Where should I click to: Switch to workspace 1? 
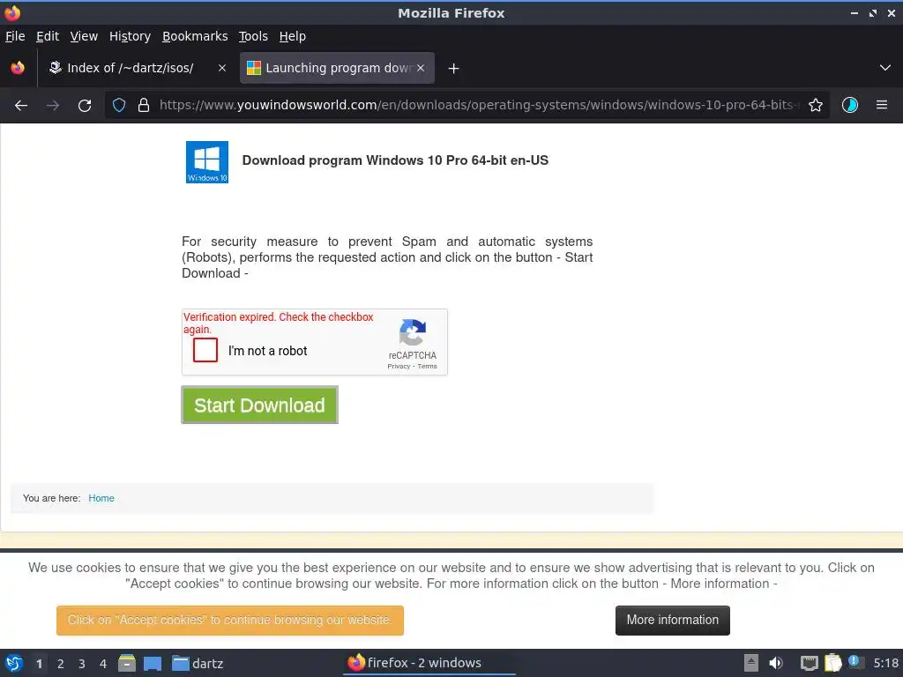39,664
